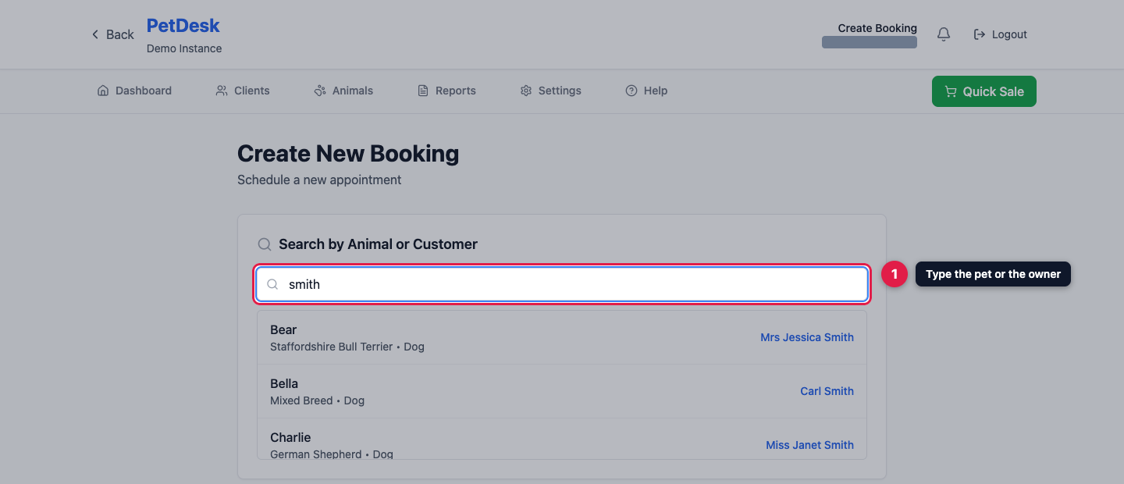The width and height of the screenshot is (1124, 484).
Task: Click the Dashboard home icon
Action: click(103, 91)
